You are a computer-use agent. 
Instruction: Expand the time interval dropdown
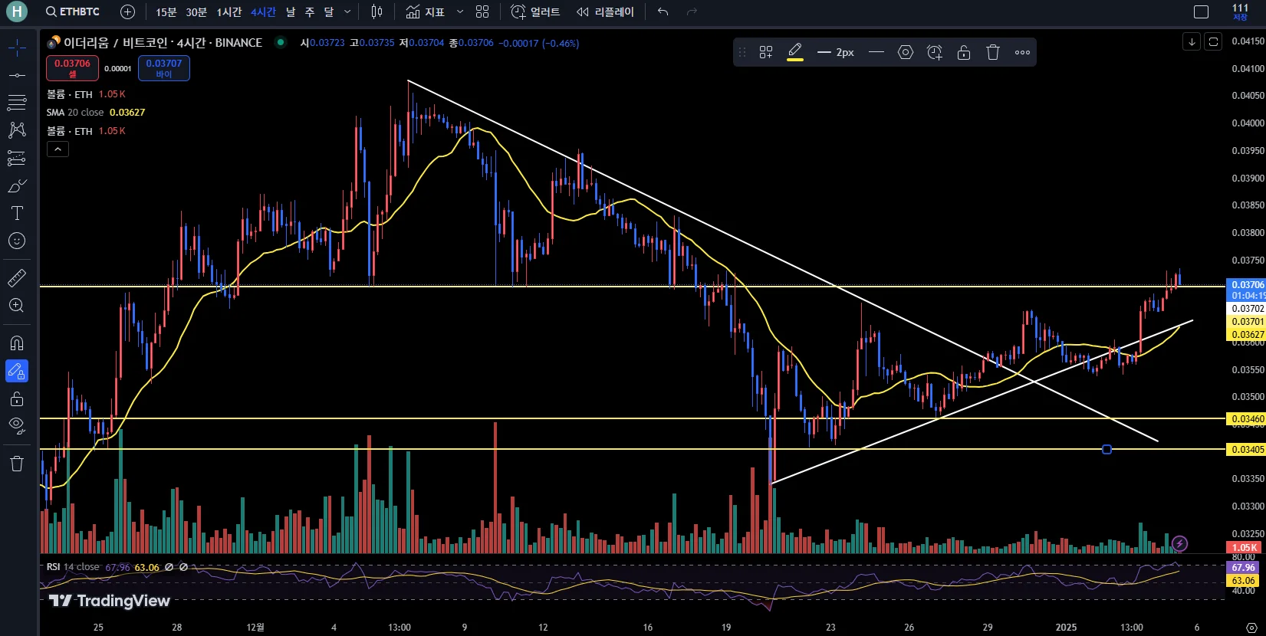click(x=347, y=11)
